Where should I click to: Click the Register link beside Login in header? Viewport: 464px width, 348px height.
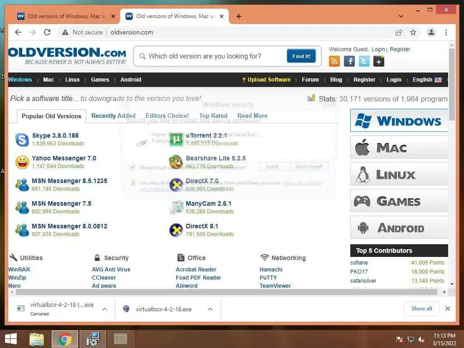point(400,49)
